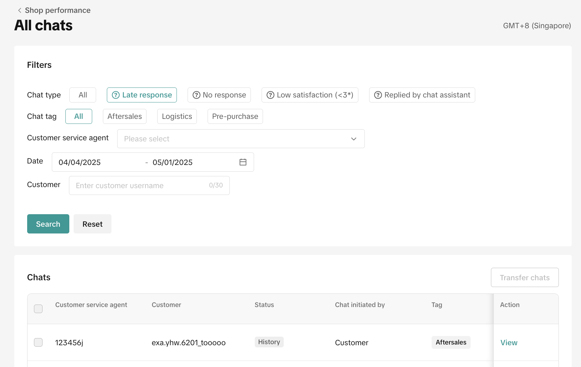Select the Pre-purchase chat tag

point(235,116)
